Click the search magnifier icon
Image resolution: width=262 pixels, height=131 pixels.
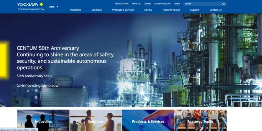[x=223, y=4]
